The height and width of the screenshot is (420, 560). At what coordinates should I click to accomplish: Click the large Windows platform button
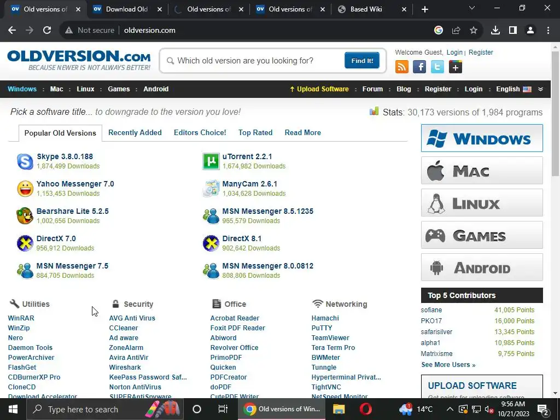482,138
